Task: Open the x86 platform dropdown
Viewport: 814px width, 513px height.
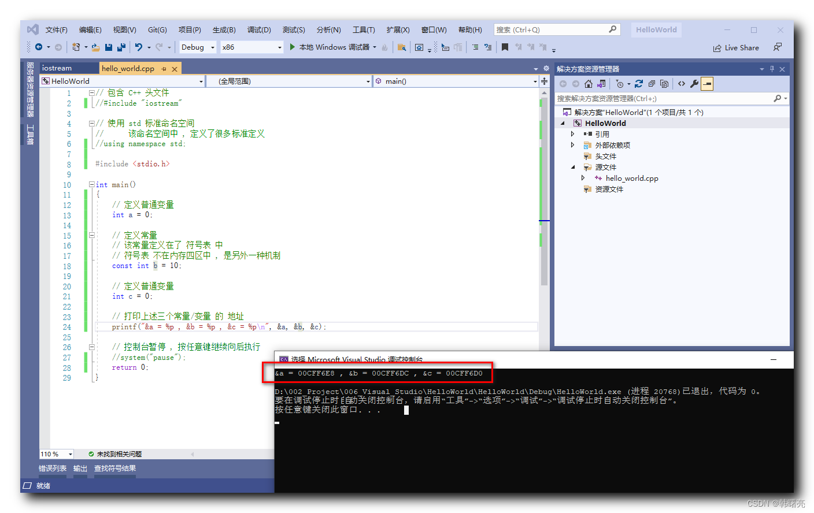Action: 252,47
